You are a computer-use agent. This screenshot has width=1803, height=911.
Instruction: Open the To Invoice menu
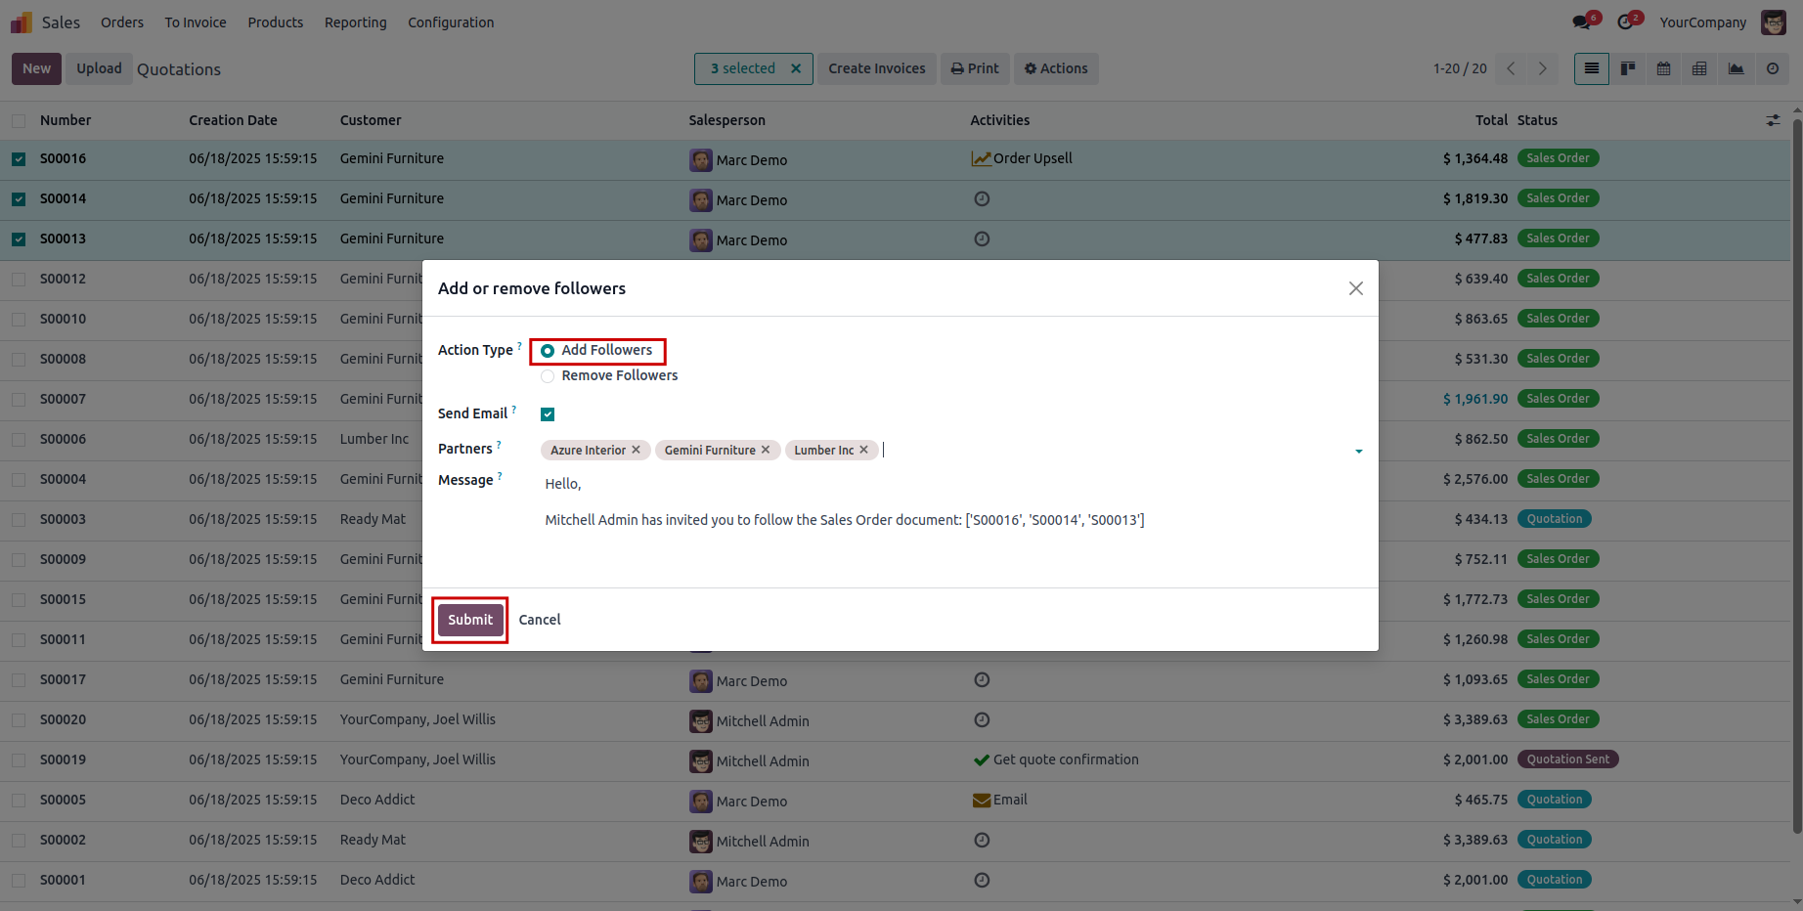click(196, 22)
